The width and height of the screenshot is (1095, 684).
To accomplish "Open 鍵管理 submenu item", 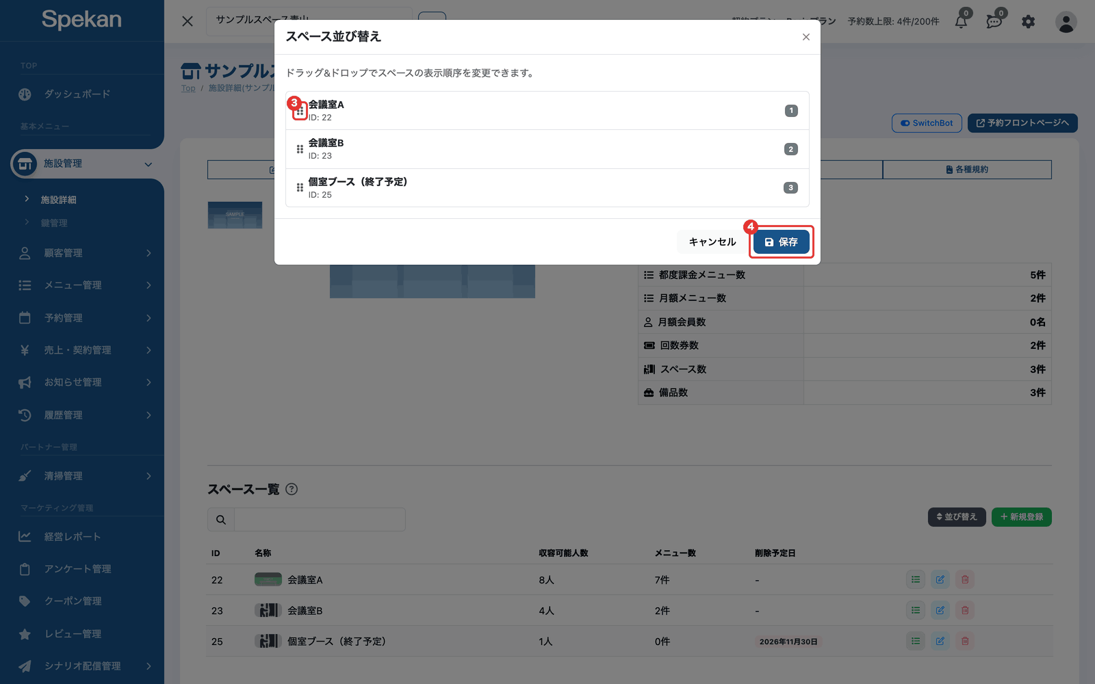I will click(54, 223).
